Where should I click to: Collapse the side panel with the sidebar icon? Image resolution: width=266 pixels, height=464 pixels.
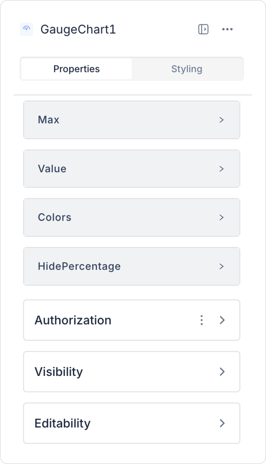tap(203, 29)
